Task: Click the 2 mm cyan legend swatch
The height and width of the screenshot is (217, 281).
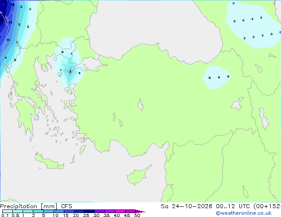Action: tap(38, 211)
